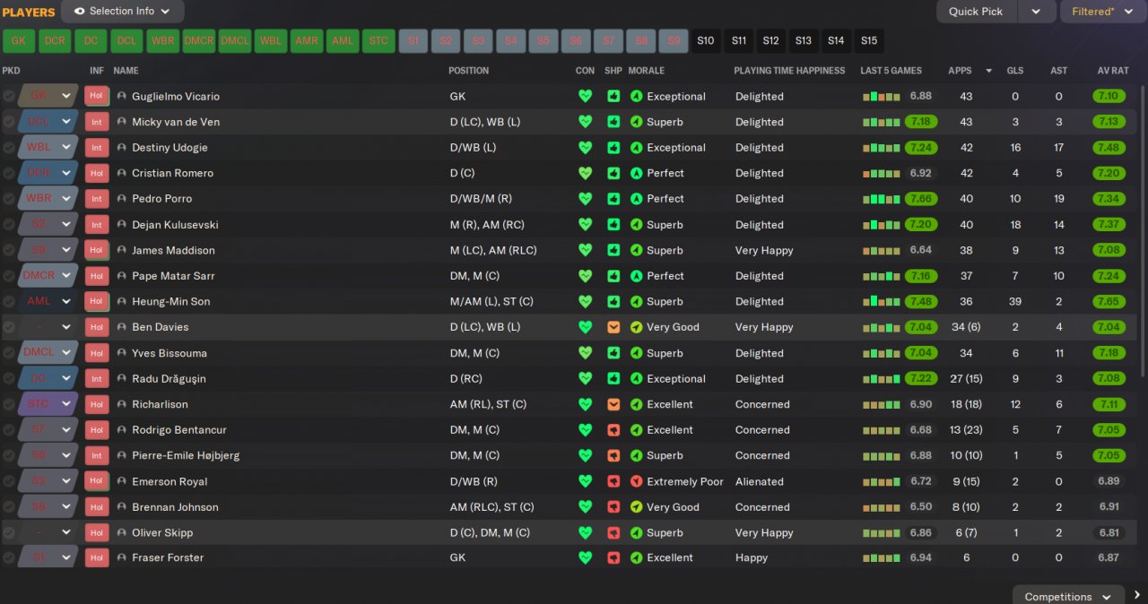Toggle the picked checkmark for Heung-Min Son
Screen dimensions: 1148x604
click(8, 301)
